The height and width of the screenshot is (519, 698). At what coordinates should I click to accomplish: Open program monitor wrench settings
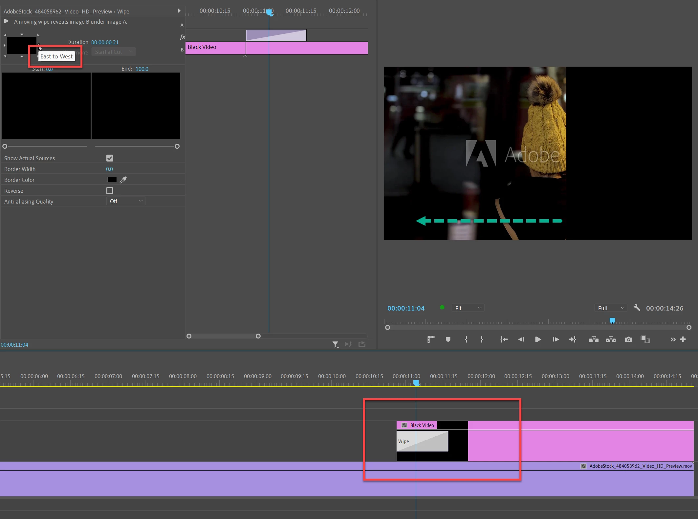pyautogui.click(x=637, y=308)
